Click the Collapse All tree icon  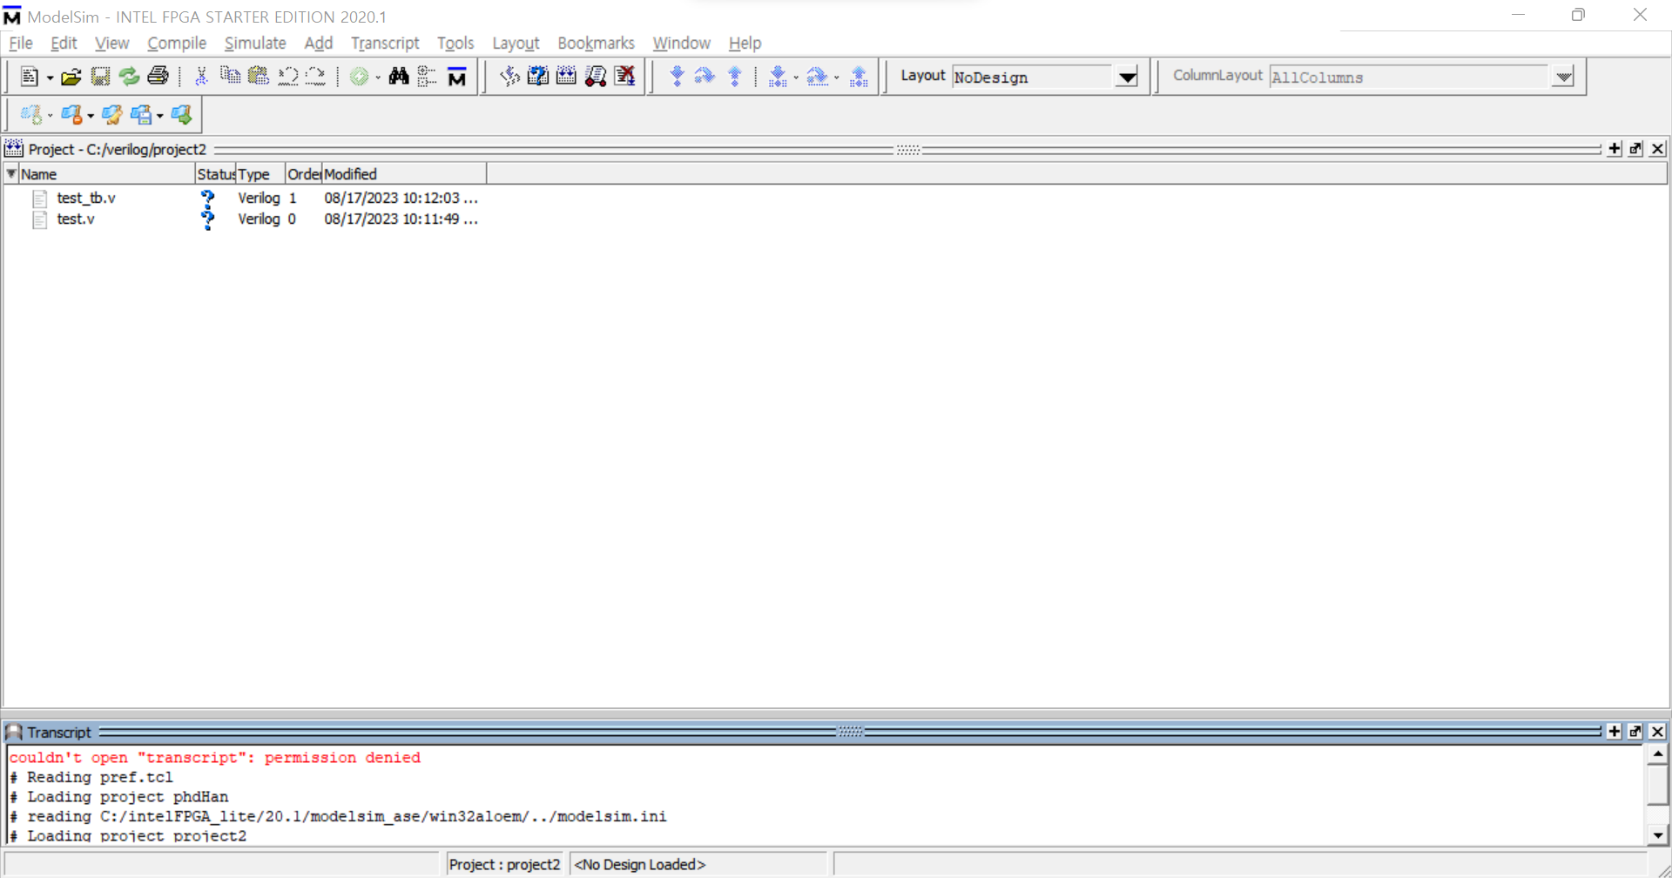tap(427, 77)
